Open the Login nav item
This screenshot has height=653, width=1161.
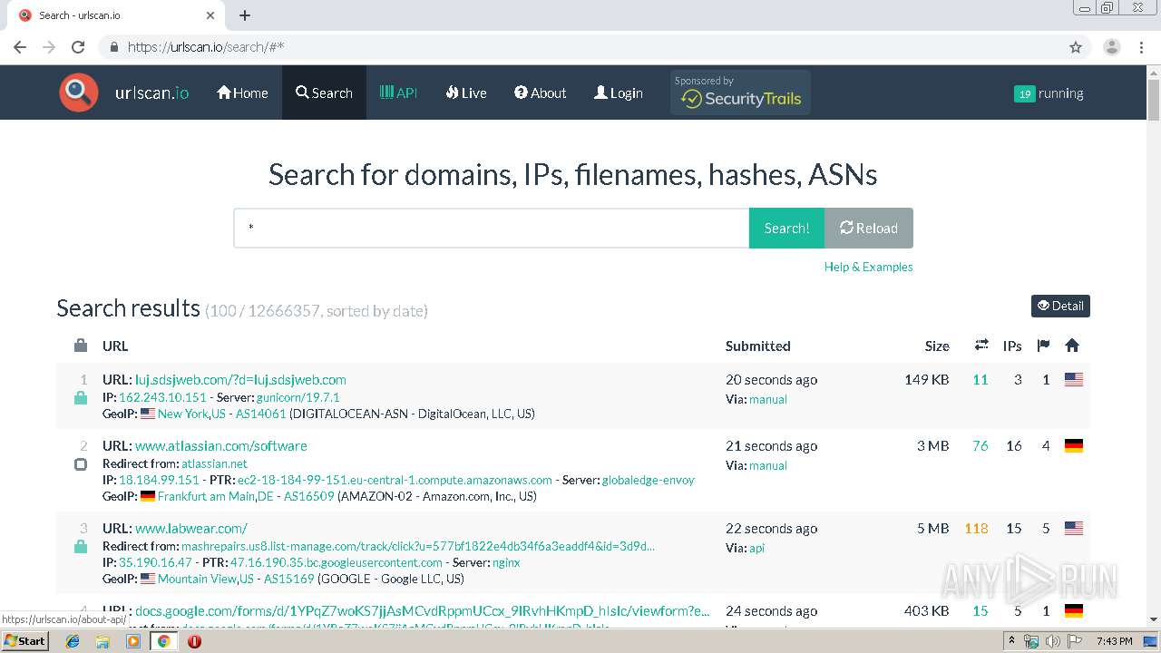(x=619, y=93)
